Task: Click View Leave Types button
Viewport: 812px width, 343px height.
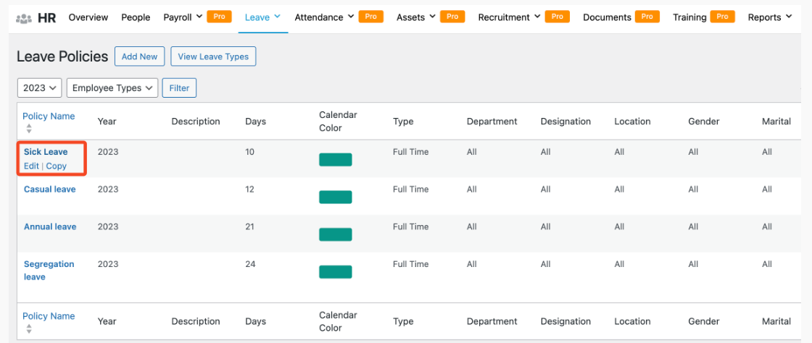Action: click(213, 56)
